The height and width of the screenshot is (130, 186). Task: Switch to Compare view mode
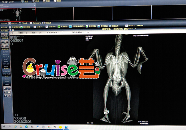click(35, 23)
